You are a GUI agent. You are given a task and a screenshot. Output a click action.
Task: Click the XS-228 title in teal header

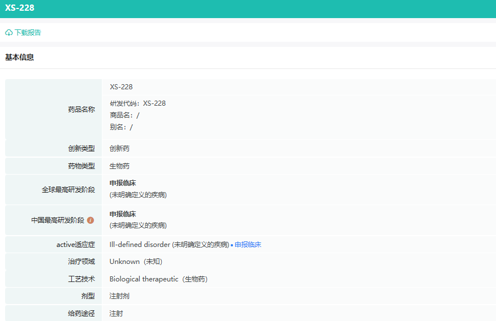(19, 8)
